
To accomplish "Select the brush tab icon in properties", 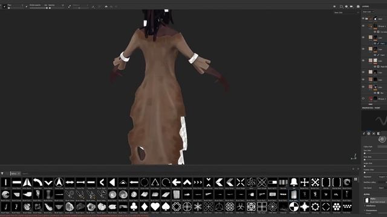I will [x=364, y=134].
